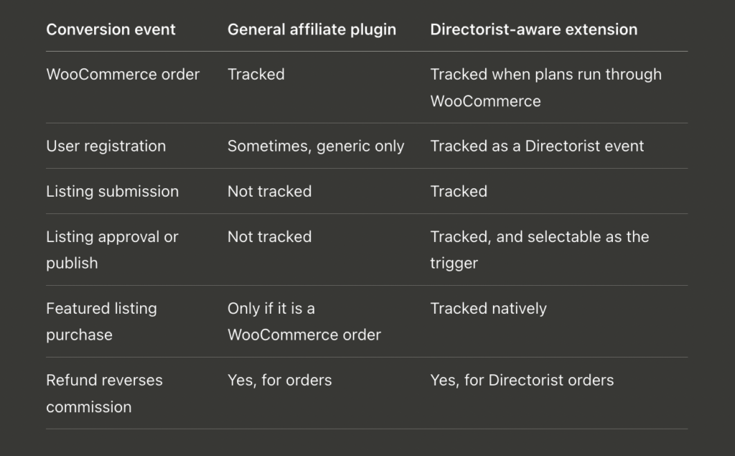The height and width of the screenshot is (456, 735).
Task: Click the Sometimes, generic only cell
Action: pos(316,146)
